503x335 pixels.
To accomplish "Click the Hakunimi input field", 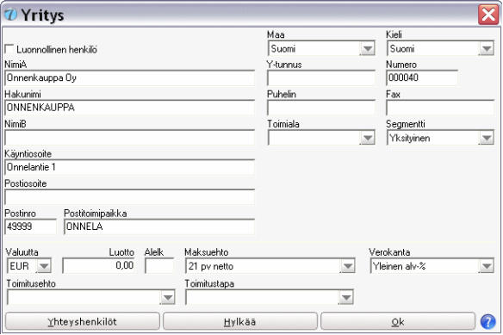I will [x=129, y=108].
